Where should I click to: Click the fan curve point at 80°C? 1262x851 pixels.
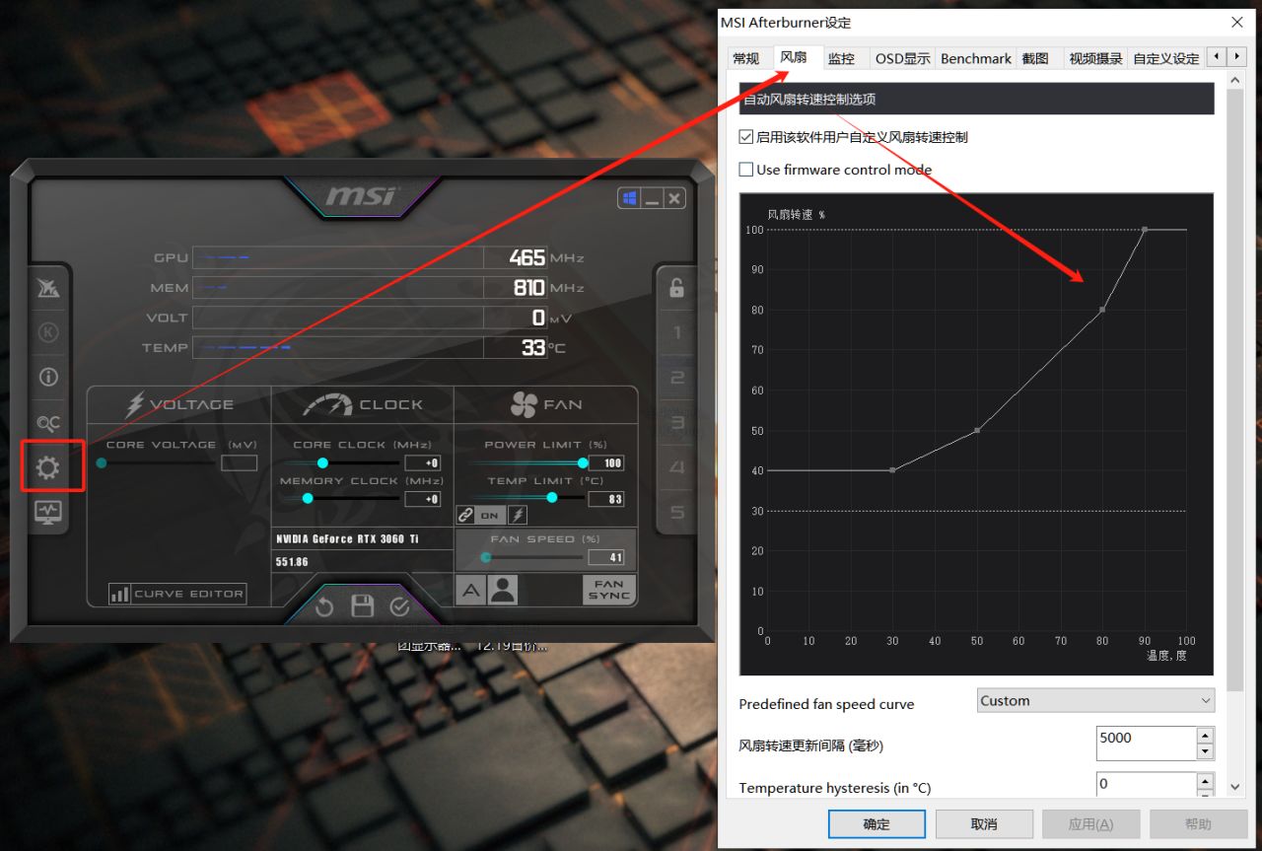point(1102,310)
